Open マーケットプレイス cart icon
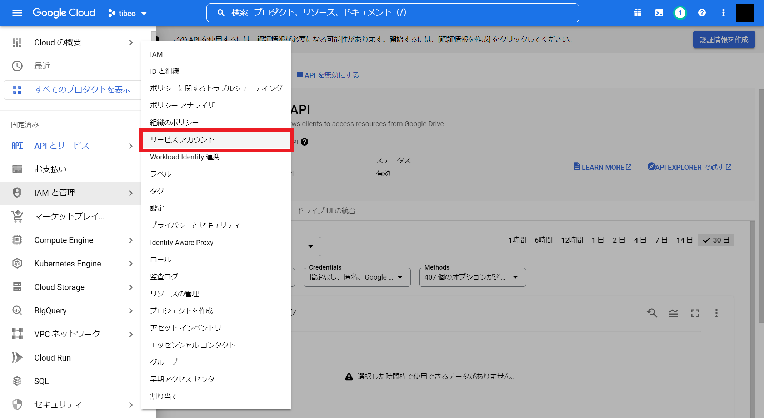Screen dimensions: 764x418 (17, 216)
